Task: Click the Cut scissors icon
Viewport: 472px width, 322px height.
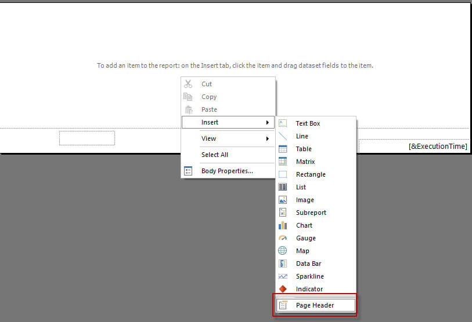Action: point(188,84)
